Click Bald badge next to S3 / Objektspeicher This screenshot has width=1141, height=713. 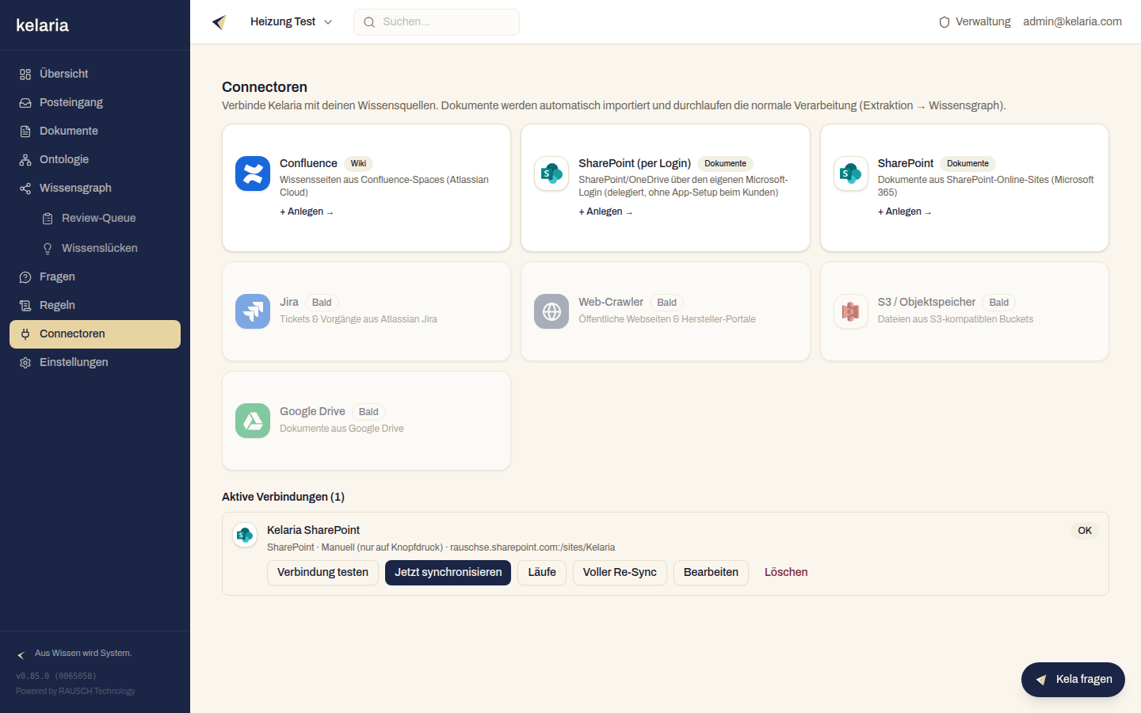(x=998, y=303)
